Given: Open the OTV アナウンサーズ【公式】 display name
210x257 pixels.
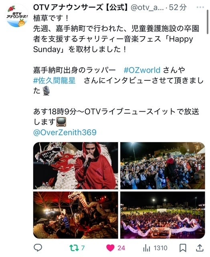Looking at the screenshot, I should click(81, 7).
